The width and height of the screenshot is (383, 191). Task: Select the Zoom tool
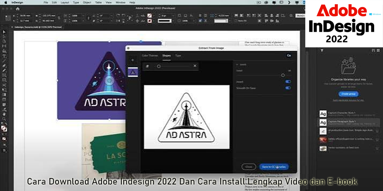coord(4,119)
